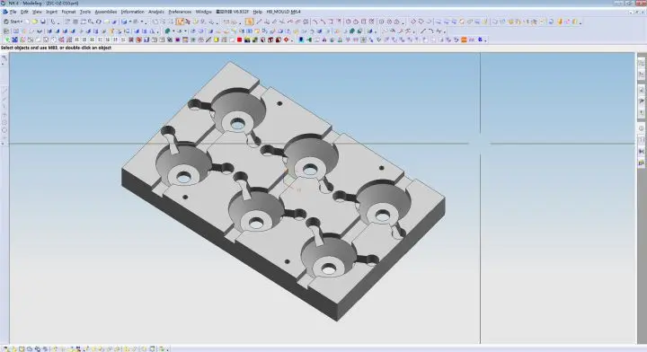
Task: Click the first icon in the bottom view toolbar
Action: 5,348
